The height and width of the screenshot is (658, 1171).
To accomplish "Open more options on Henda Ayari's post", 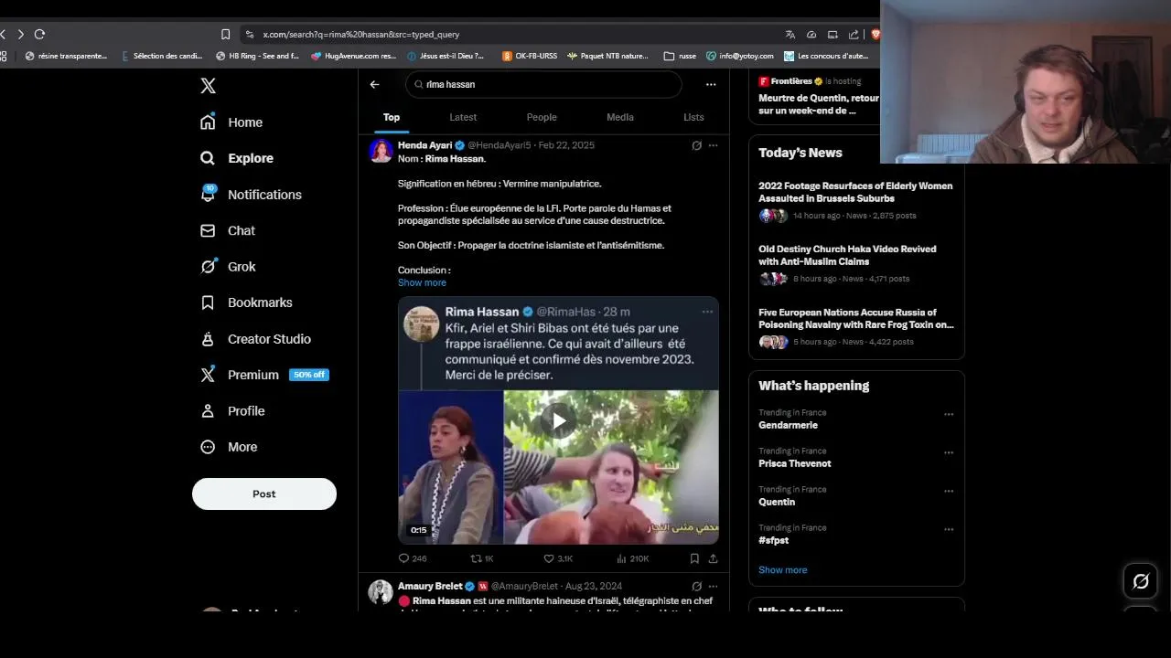I will tap(714, 145).
